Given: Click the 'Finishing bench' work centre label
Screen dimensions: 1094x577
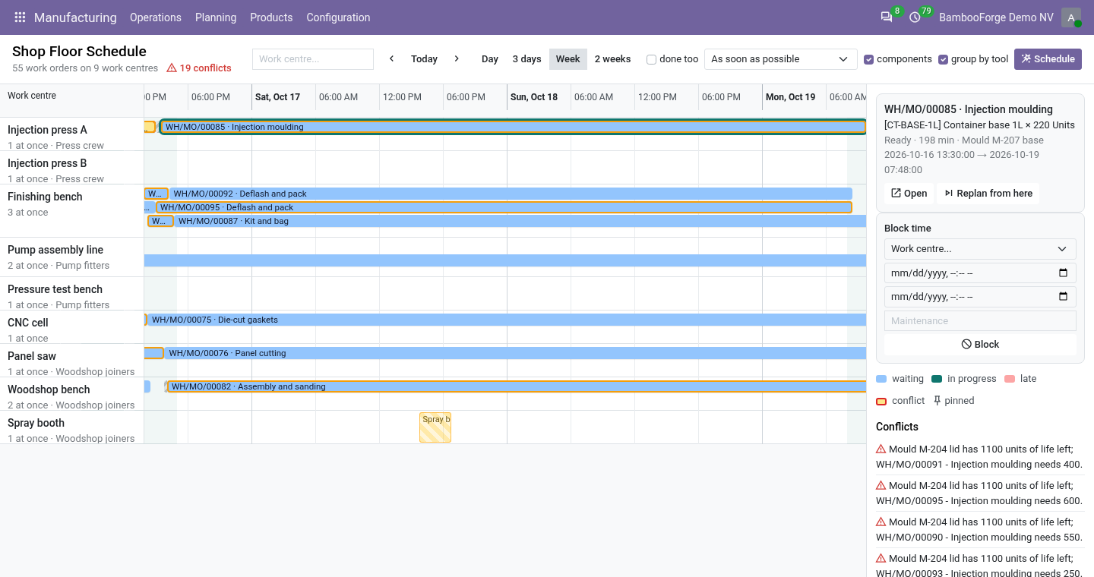Looking at the screenshot, I should tap(45, 197).
